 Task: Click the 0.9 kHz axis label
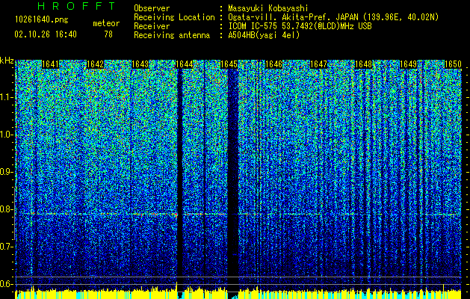coord(6,172)
